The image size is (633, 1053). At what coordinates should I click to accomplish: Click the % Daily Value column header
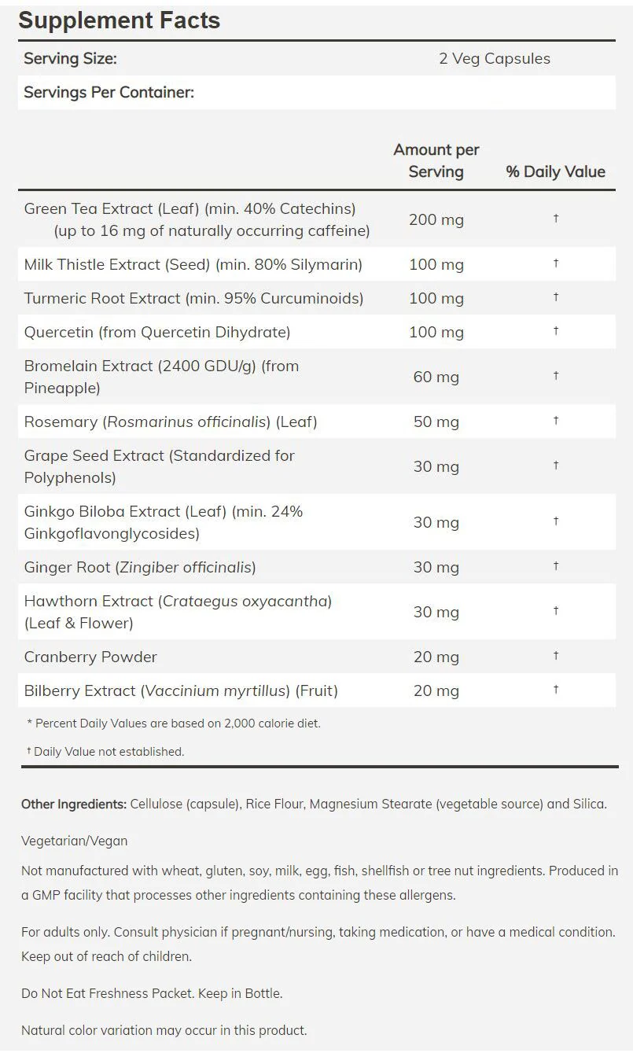(x=555, y=171)
